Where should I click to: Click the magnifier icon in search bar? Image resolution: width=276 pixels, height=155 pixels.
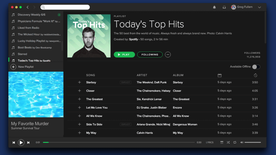[43, 7]
